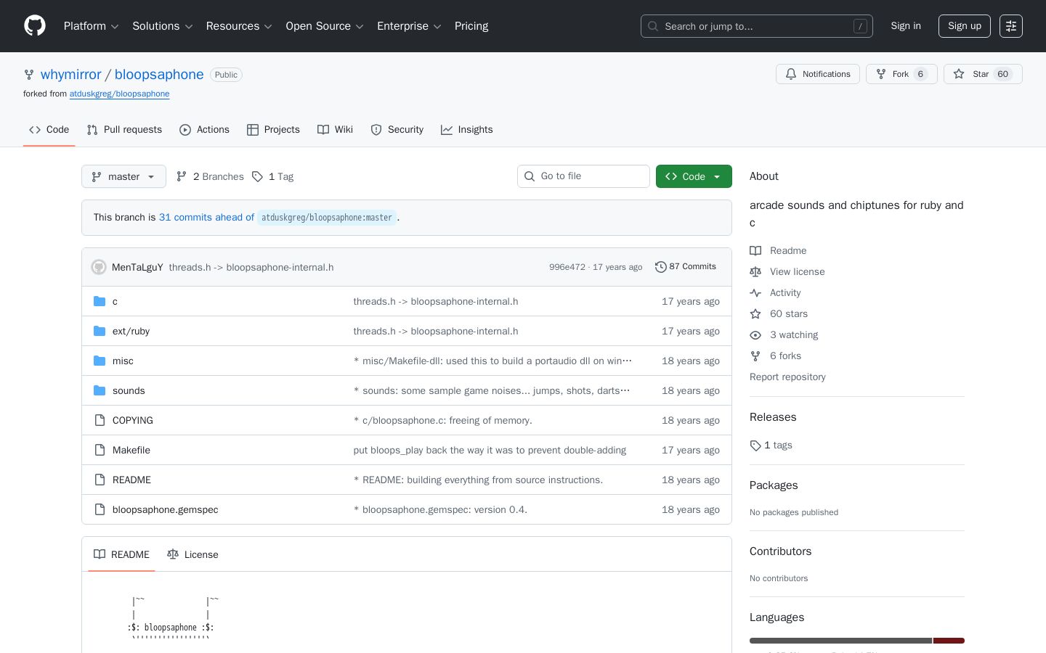The height and width of the screenshot is (653, 1046).
Task: Open the sounds folder name
Action: point(129,390)
